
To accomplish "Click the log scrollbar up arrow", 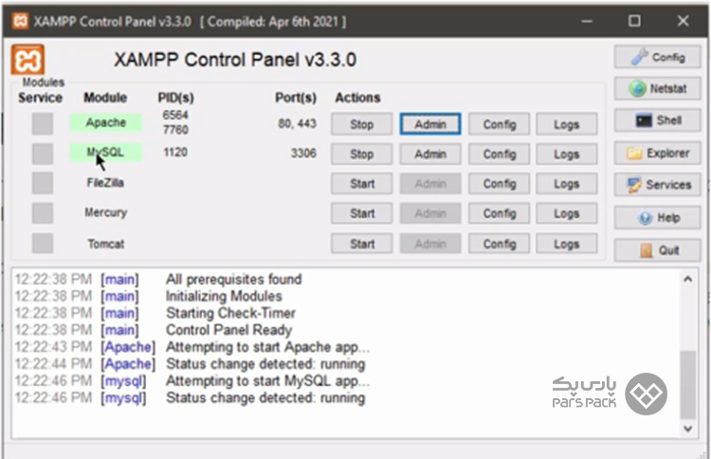I will 688,280.
